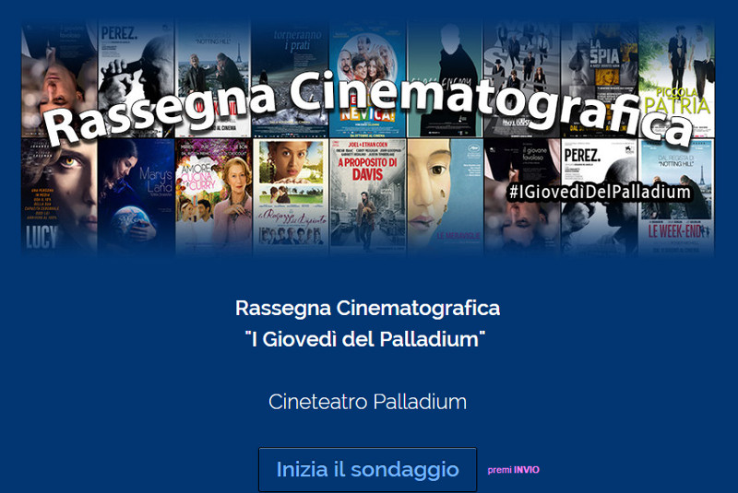This screenshot has width=738, height=493.
Task: Open the Torneranno i prati poster
Action: pos(291,78)
